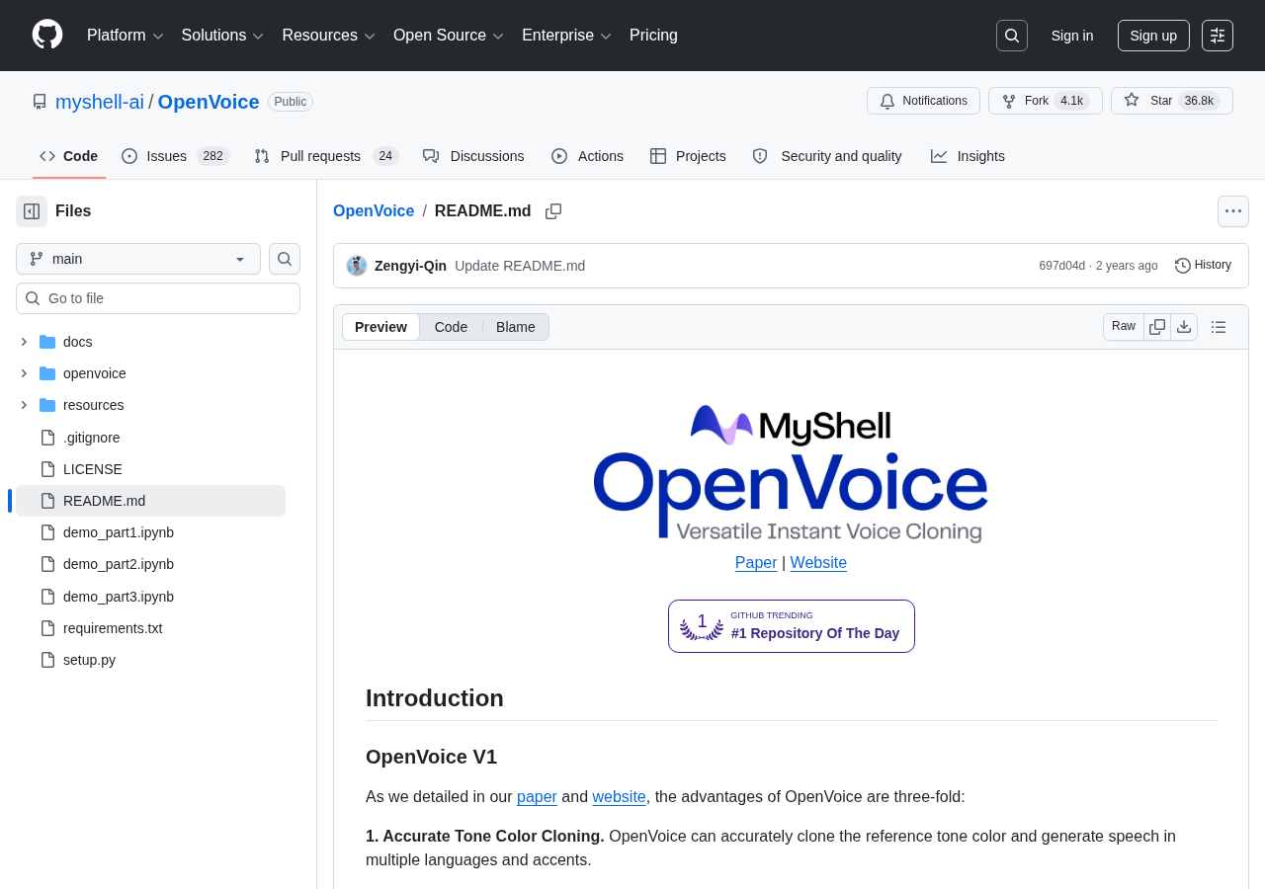Image resolution: width=1265 pixels, height=889 pixels.
Task: Click the header search magnifier icon
Action: 1012,36
